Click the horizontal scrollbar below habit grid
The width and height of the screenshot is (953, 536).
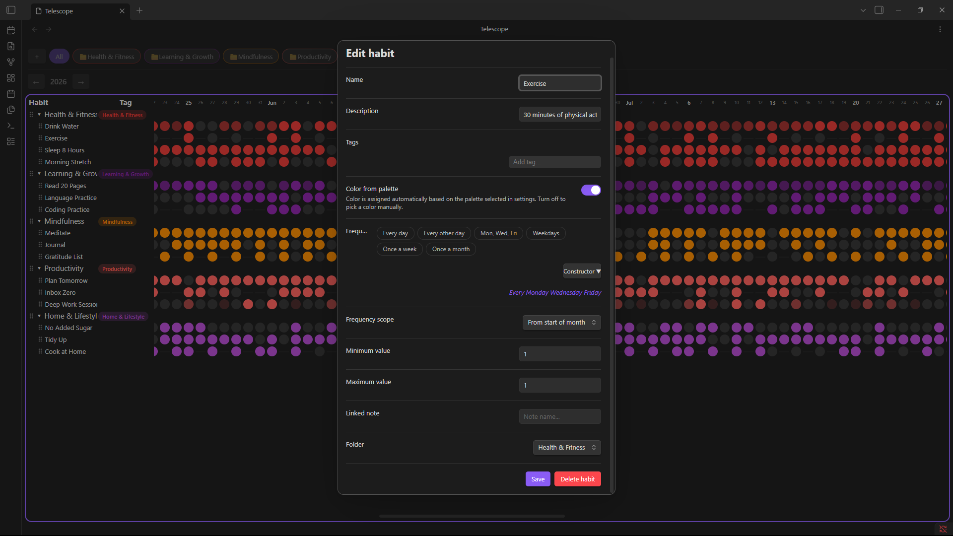point(472,516)
